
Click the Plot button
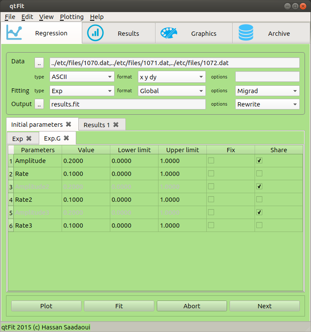point(46,306)
